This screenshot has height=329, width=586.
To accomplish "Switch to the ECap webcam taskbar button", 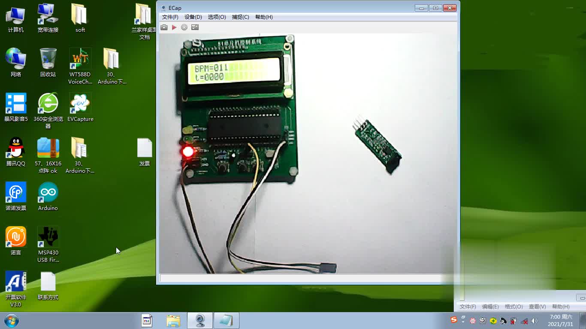I will (199, 320).
